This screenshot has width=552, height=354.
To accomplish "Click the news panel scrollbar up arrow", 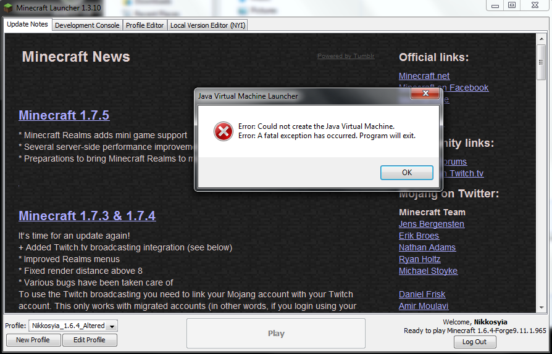I will coord(542,38).
